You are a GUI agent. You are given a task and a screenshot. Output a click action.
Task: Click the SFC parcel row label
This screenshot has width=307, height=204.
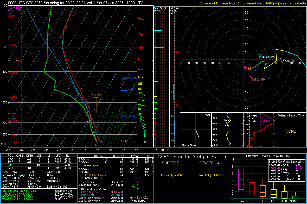point(10,159)
